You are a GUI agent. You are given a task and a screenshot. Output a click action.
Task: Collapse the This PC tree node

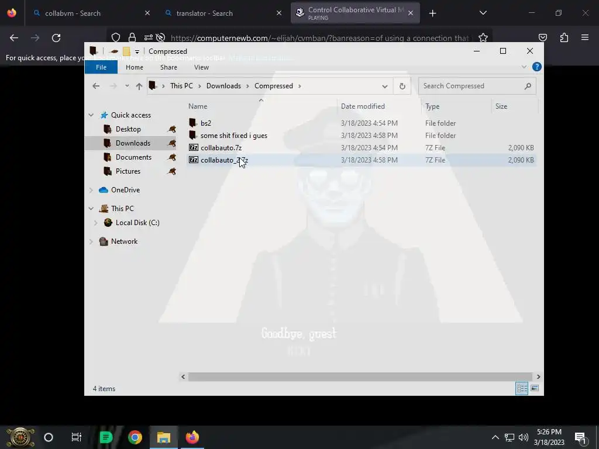(91, 209)
